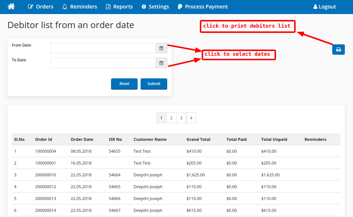Viewport: 353px width, 217px height.
Task: Click the blue print debitors list button
Action: [x=338, y=50]
